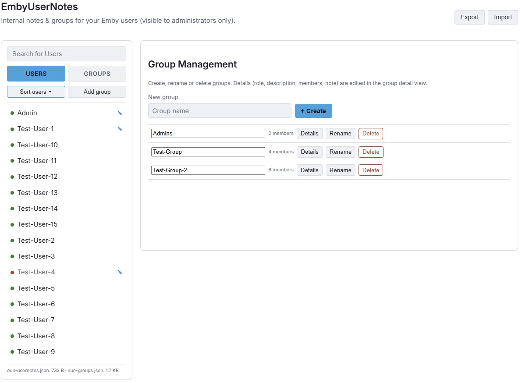Click into the Admins group name field
Image resolution: width=522 pixels, height=383 pixels.
pos(208,133)
